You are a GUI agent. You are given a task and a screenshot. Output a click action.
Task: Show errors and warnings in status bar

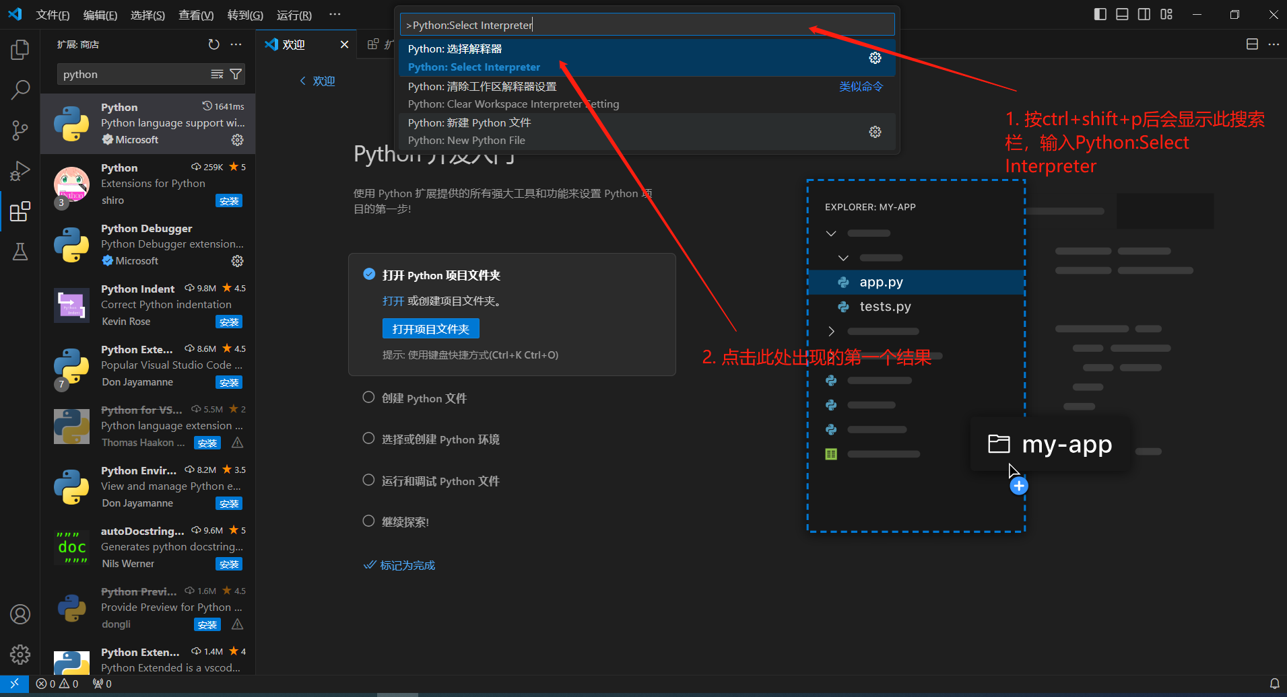point(57,684)
